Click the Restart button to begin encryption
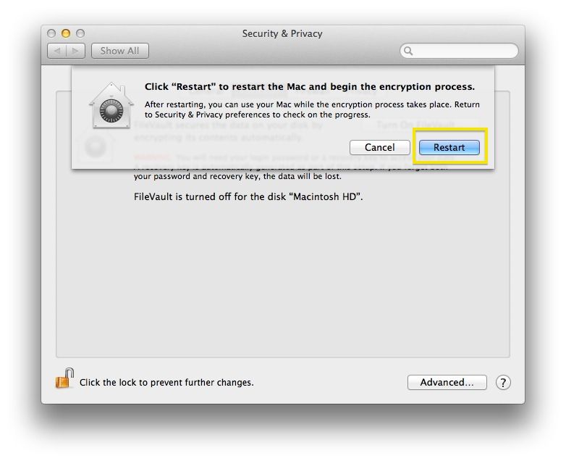Viewport: 566px width, 461px height. [x=449, y=148]
